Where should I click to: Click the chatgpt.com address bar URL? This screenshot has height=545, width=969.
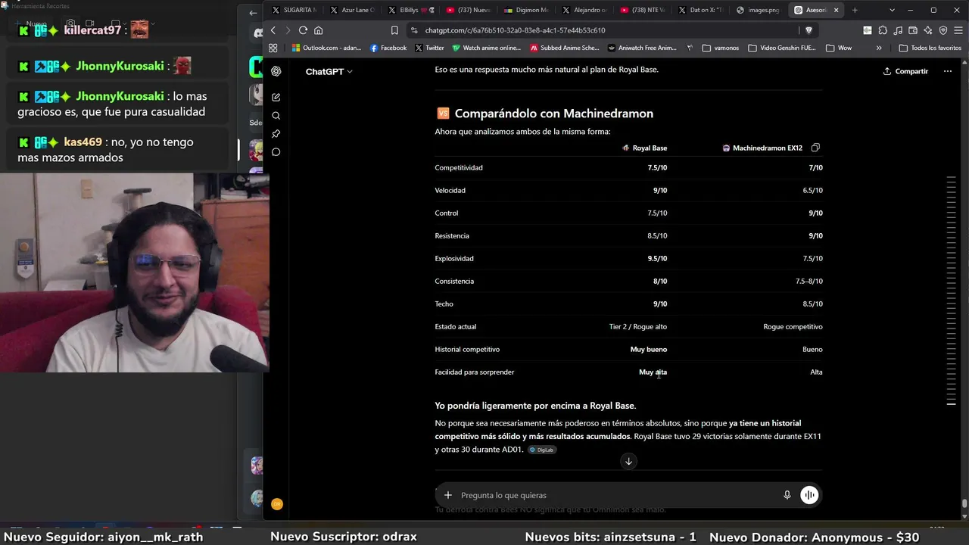point(515,30)
